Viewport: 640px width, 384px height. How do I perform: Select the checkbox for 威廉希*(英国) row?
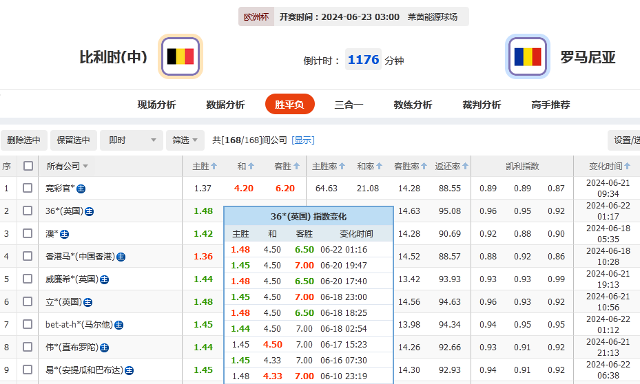[28, 279]
